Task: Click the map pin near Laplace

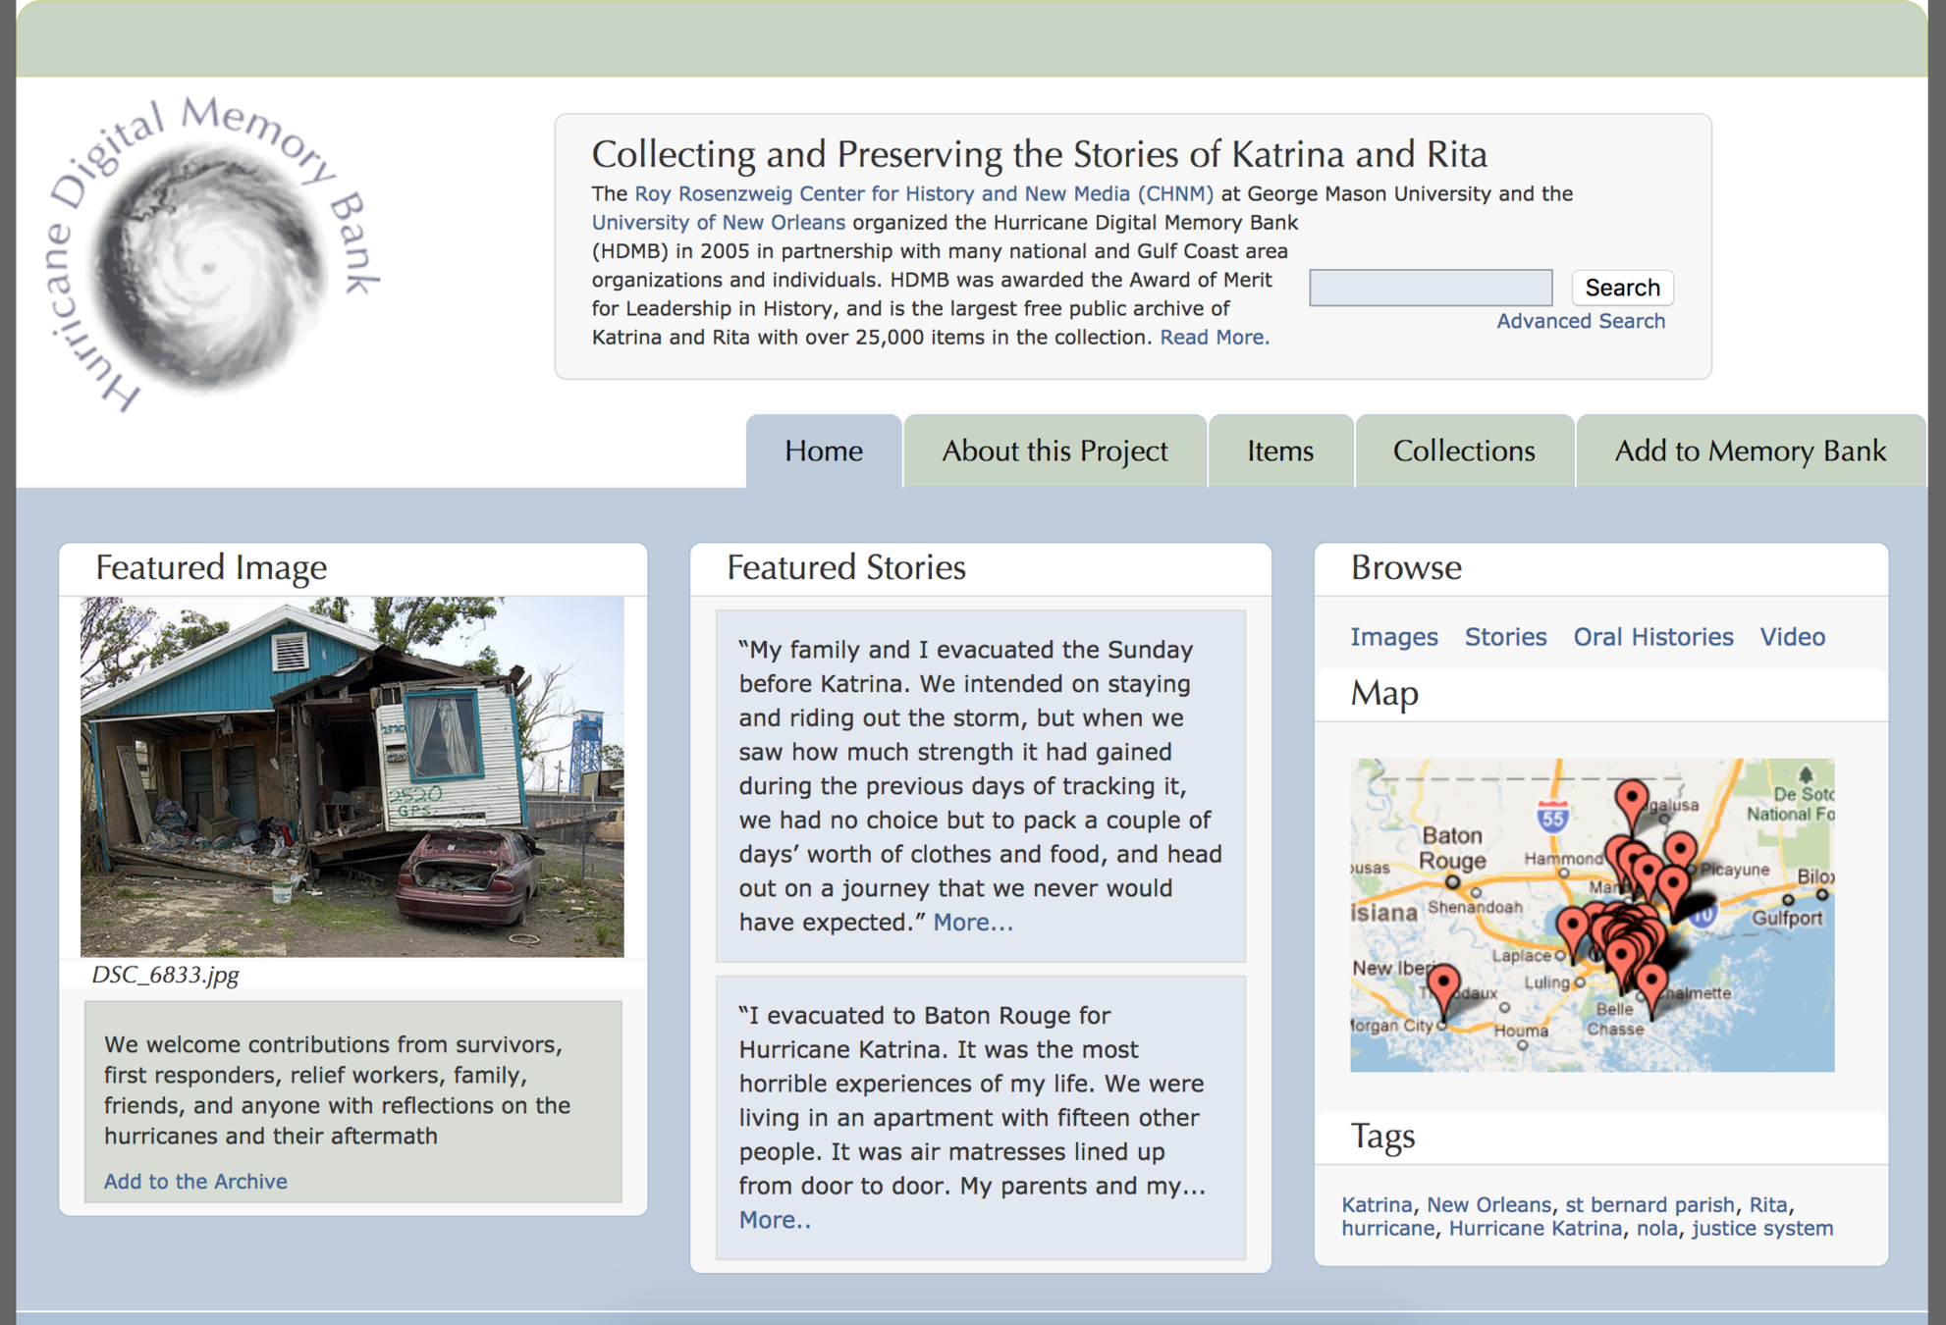Action: coord(1573,926)
